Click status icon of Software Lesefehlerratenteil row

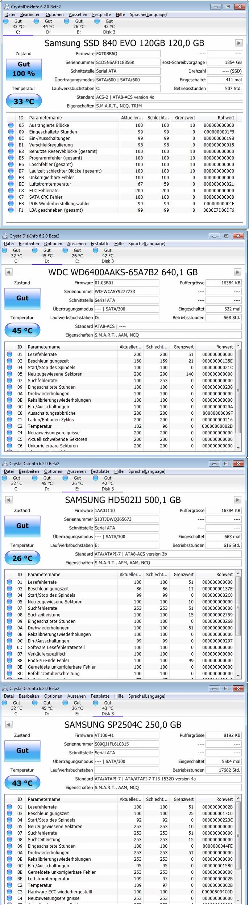click(x=9, y=648)
